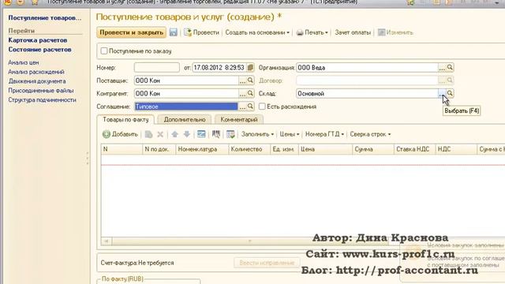The image size is (505, 284).
Task: Open the Карточка расчетов link
Action: tap(38, 40)
